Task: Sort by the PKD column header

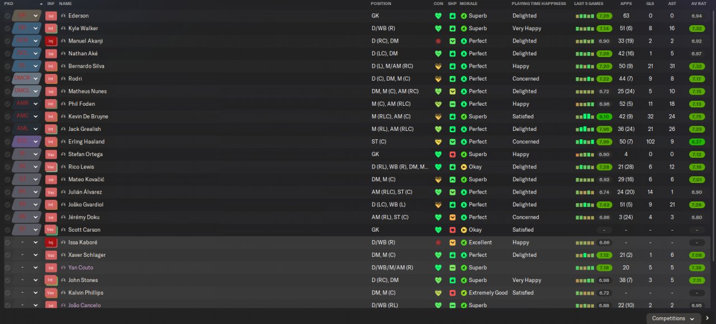Action: [x=8, y=4]
